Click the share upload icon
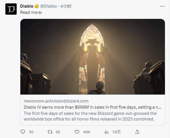The height and width of the screenshot is (138, 170). coord(137,132)
